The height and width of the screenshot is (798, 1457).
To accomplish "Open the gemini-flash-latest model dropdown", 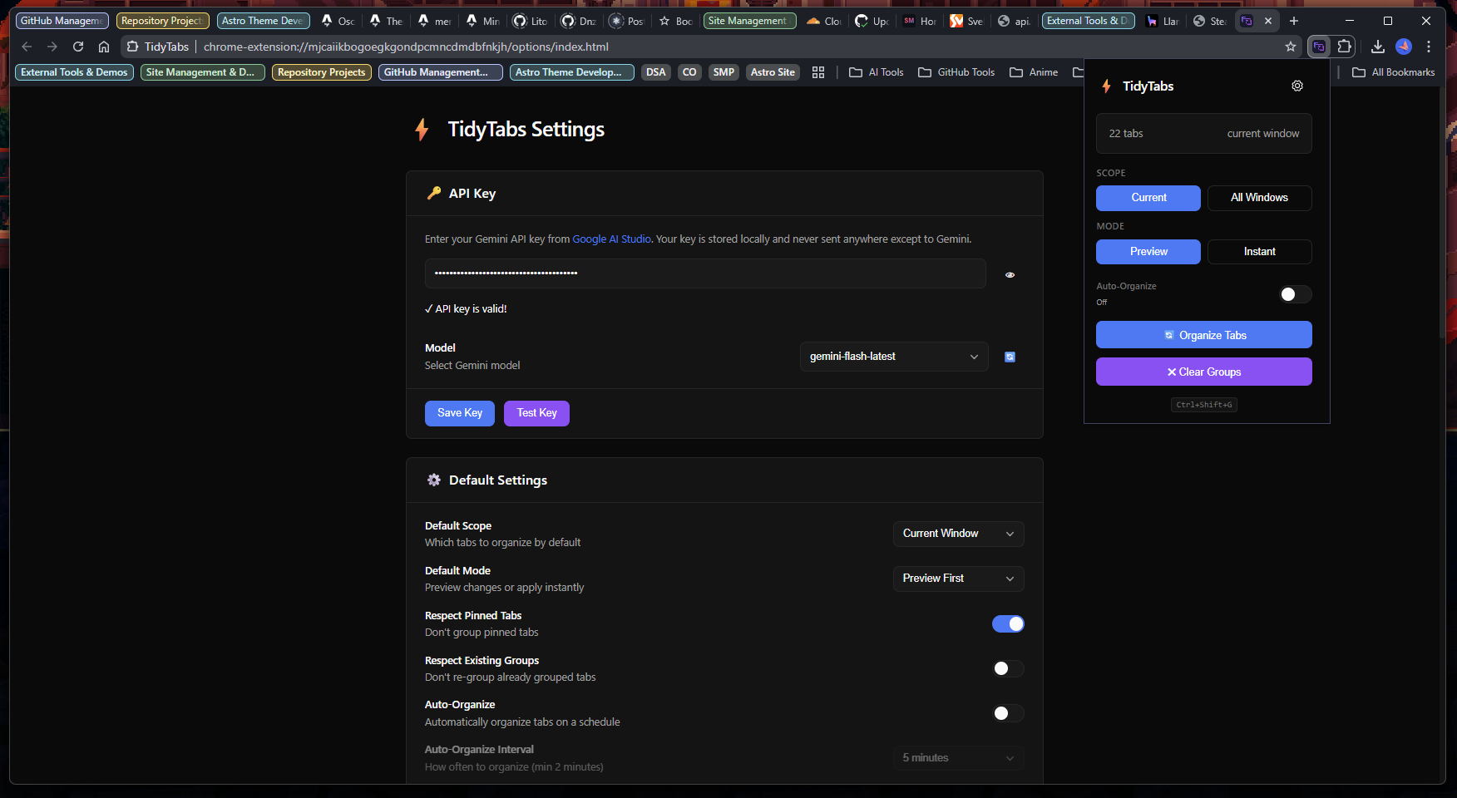I will click(893, 357).
